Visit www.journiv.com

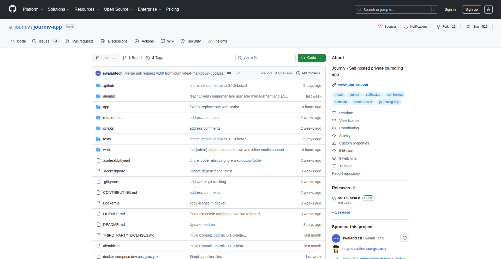tap(353, 85)
